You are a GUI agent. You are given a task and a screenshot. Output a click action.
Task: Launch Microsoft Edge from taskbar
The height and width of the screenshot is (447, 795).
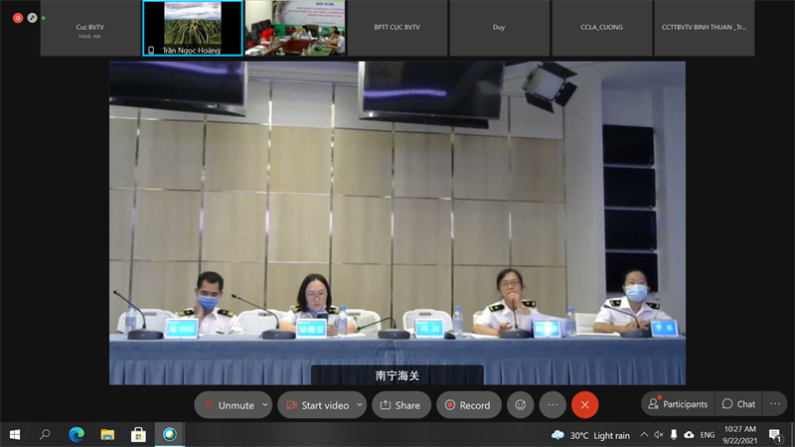point(77,434)
